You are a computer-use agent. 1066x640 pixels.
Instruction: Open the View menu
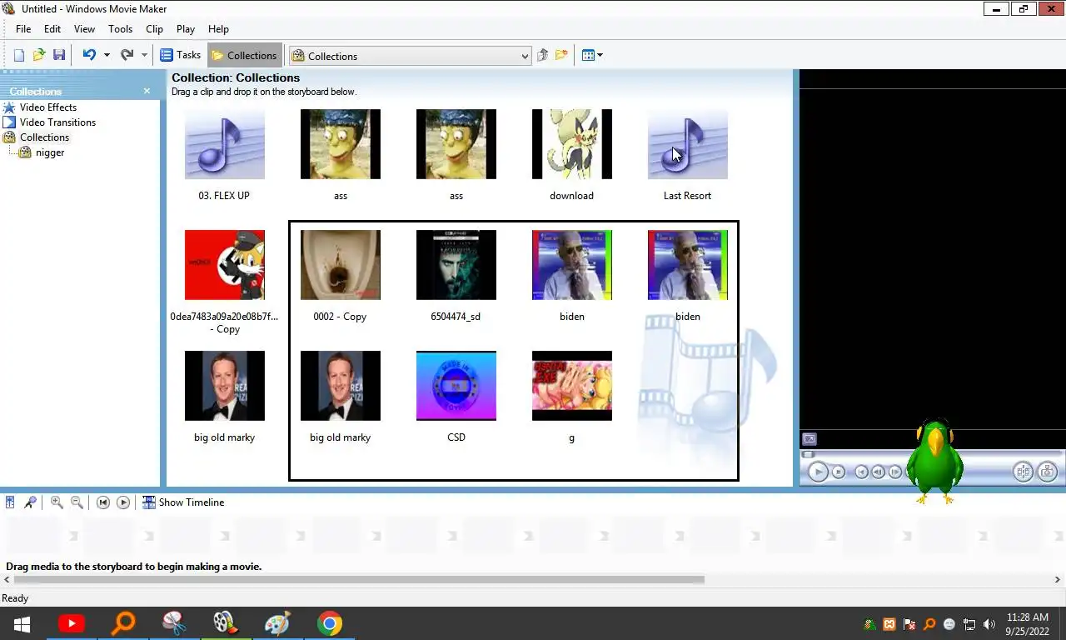click(84, 28)
